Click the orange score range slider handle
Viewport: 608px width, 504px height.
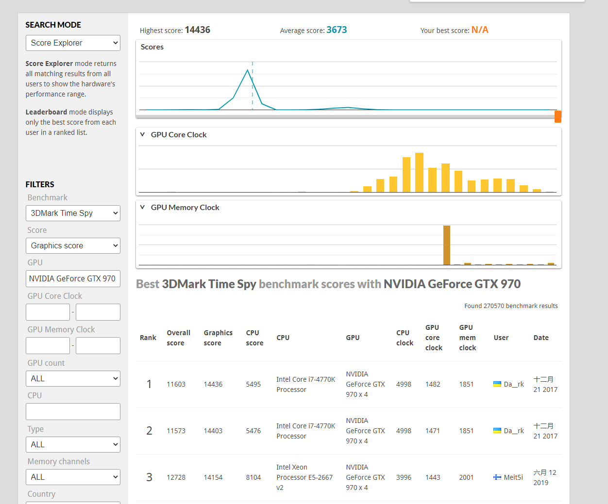click(558, 116)
